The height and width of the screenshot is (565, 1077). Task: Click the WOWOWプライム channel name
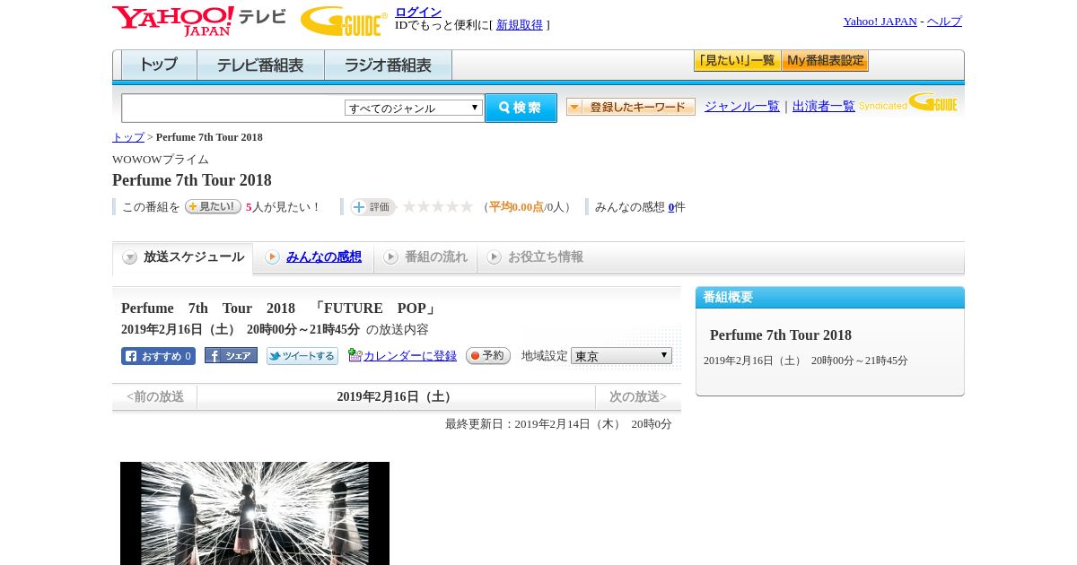(x=161, y=160)
